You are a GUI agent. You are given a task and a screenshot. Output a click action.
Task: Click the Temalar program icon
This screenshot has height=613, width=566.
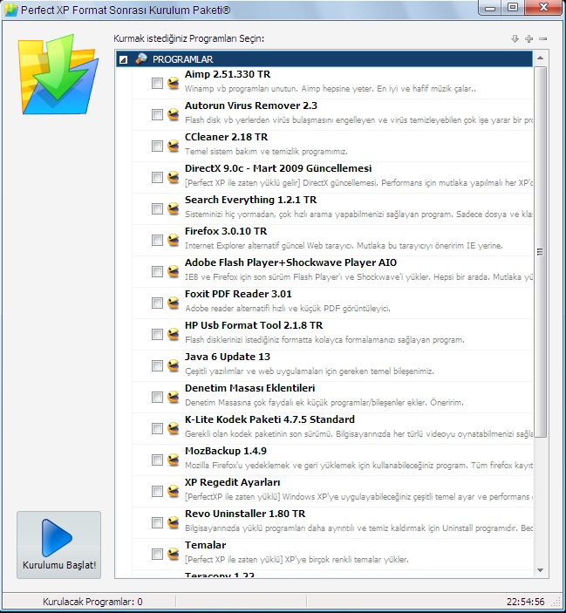click(174, 554)
